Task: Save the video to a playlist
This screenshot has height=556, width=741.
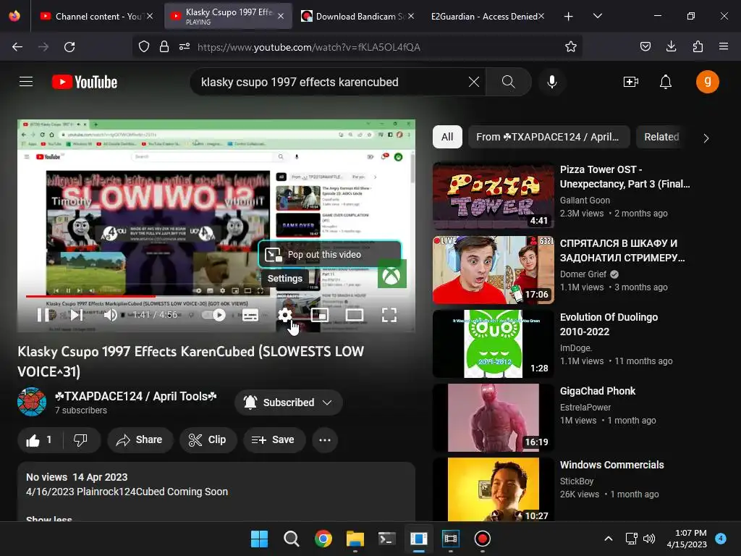Action: coord(274,440)
